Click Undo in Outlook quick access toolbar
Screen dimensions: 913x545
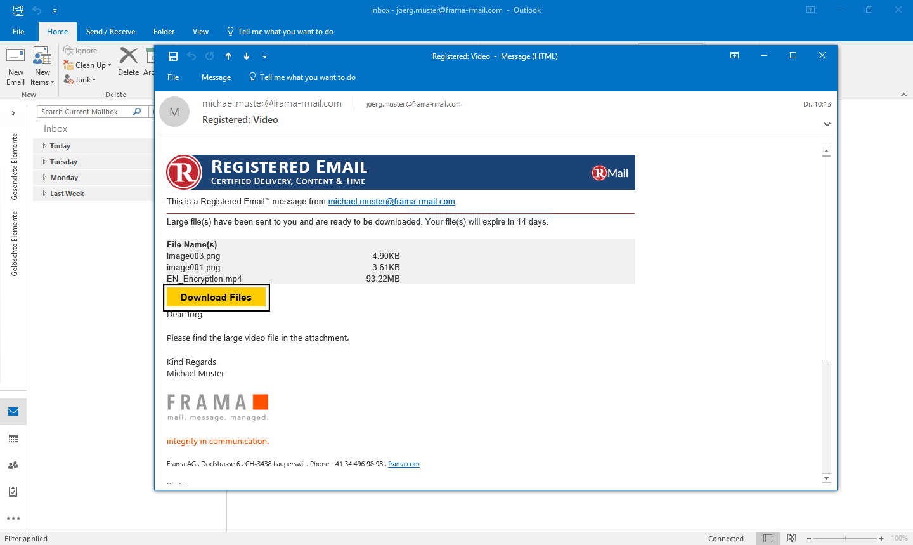click(x=37, y=10)
